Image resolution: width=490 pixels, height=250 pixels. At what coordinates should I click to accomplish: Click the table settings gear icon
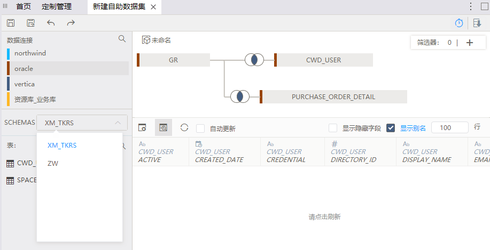pyautogui.click(x=142, y=127)
